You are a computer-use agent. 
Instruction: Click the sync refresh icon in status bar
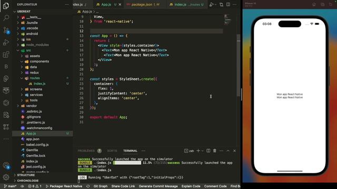point(88,186)
